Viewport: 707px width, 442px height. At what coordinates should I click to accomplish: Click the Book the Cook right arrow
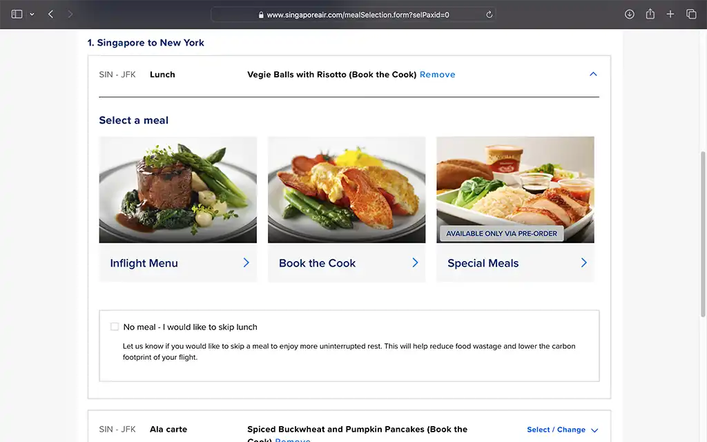(x=415, y=262)
